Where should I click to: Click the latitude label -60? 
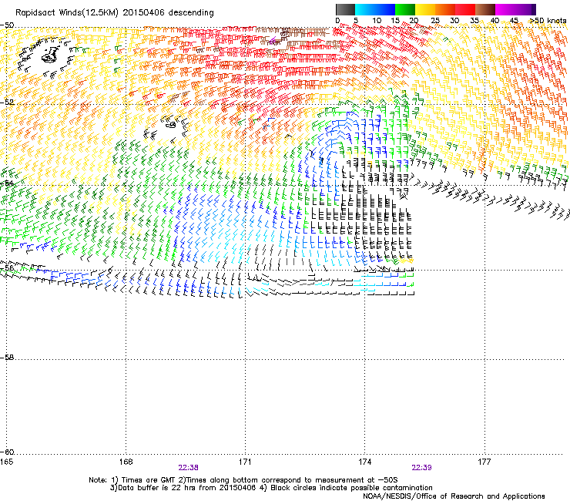[x=7, y=452]
